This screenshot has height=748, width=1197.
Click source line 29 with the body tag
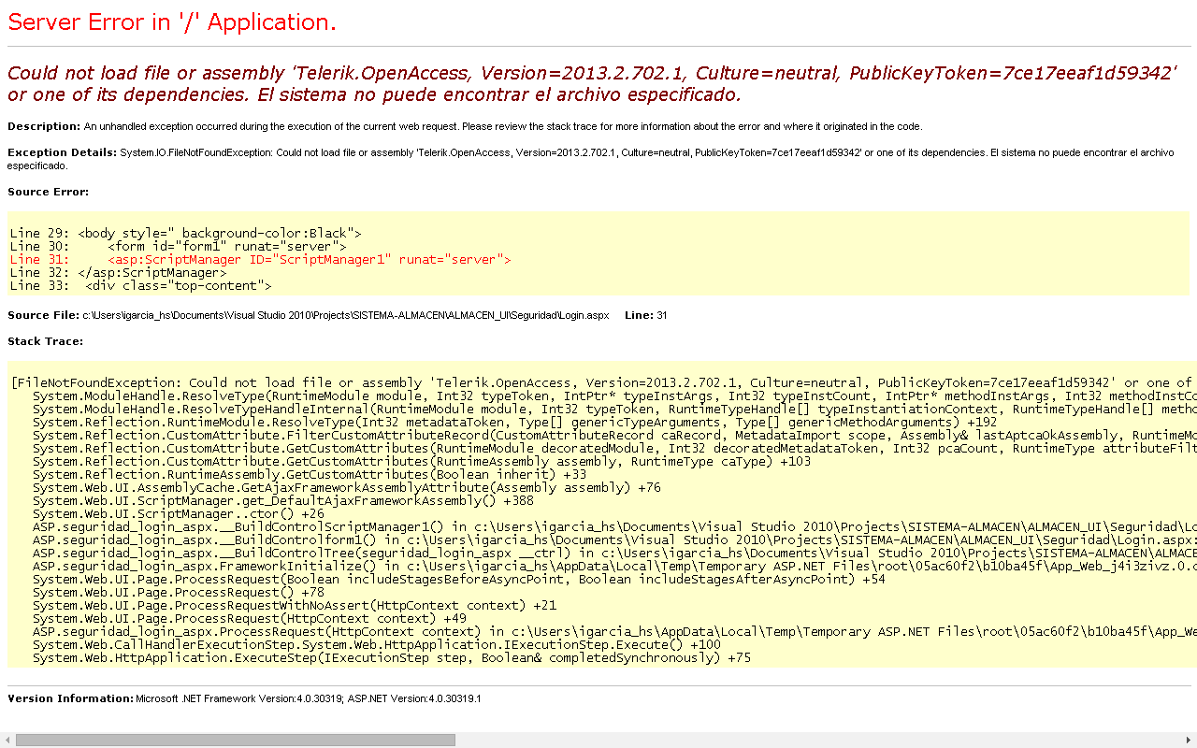[185, 233]
